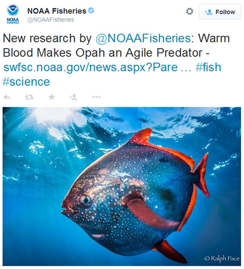The image size is (244, 269).
Task: Click the gray @NOAAFisheries handle under the name
Action: point(51,20)
